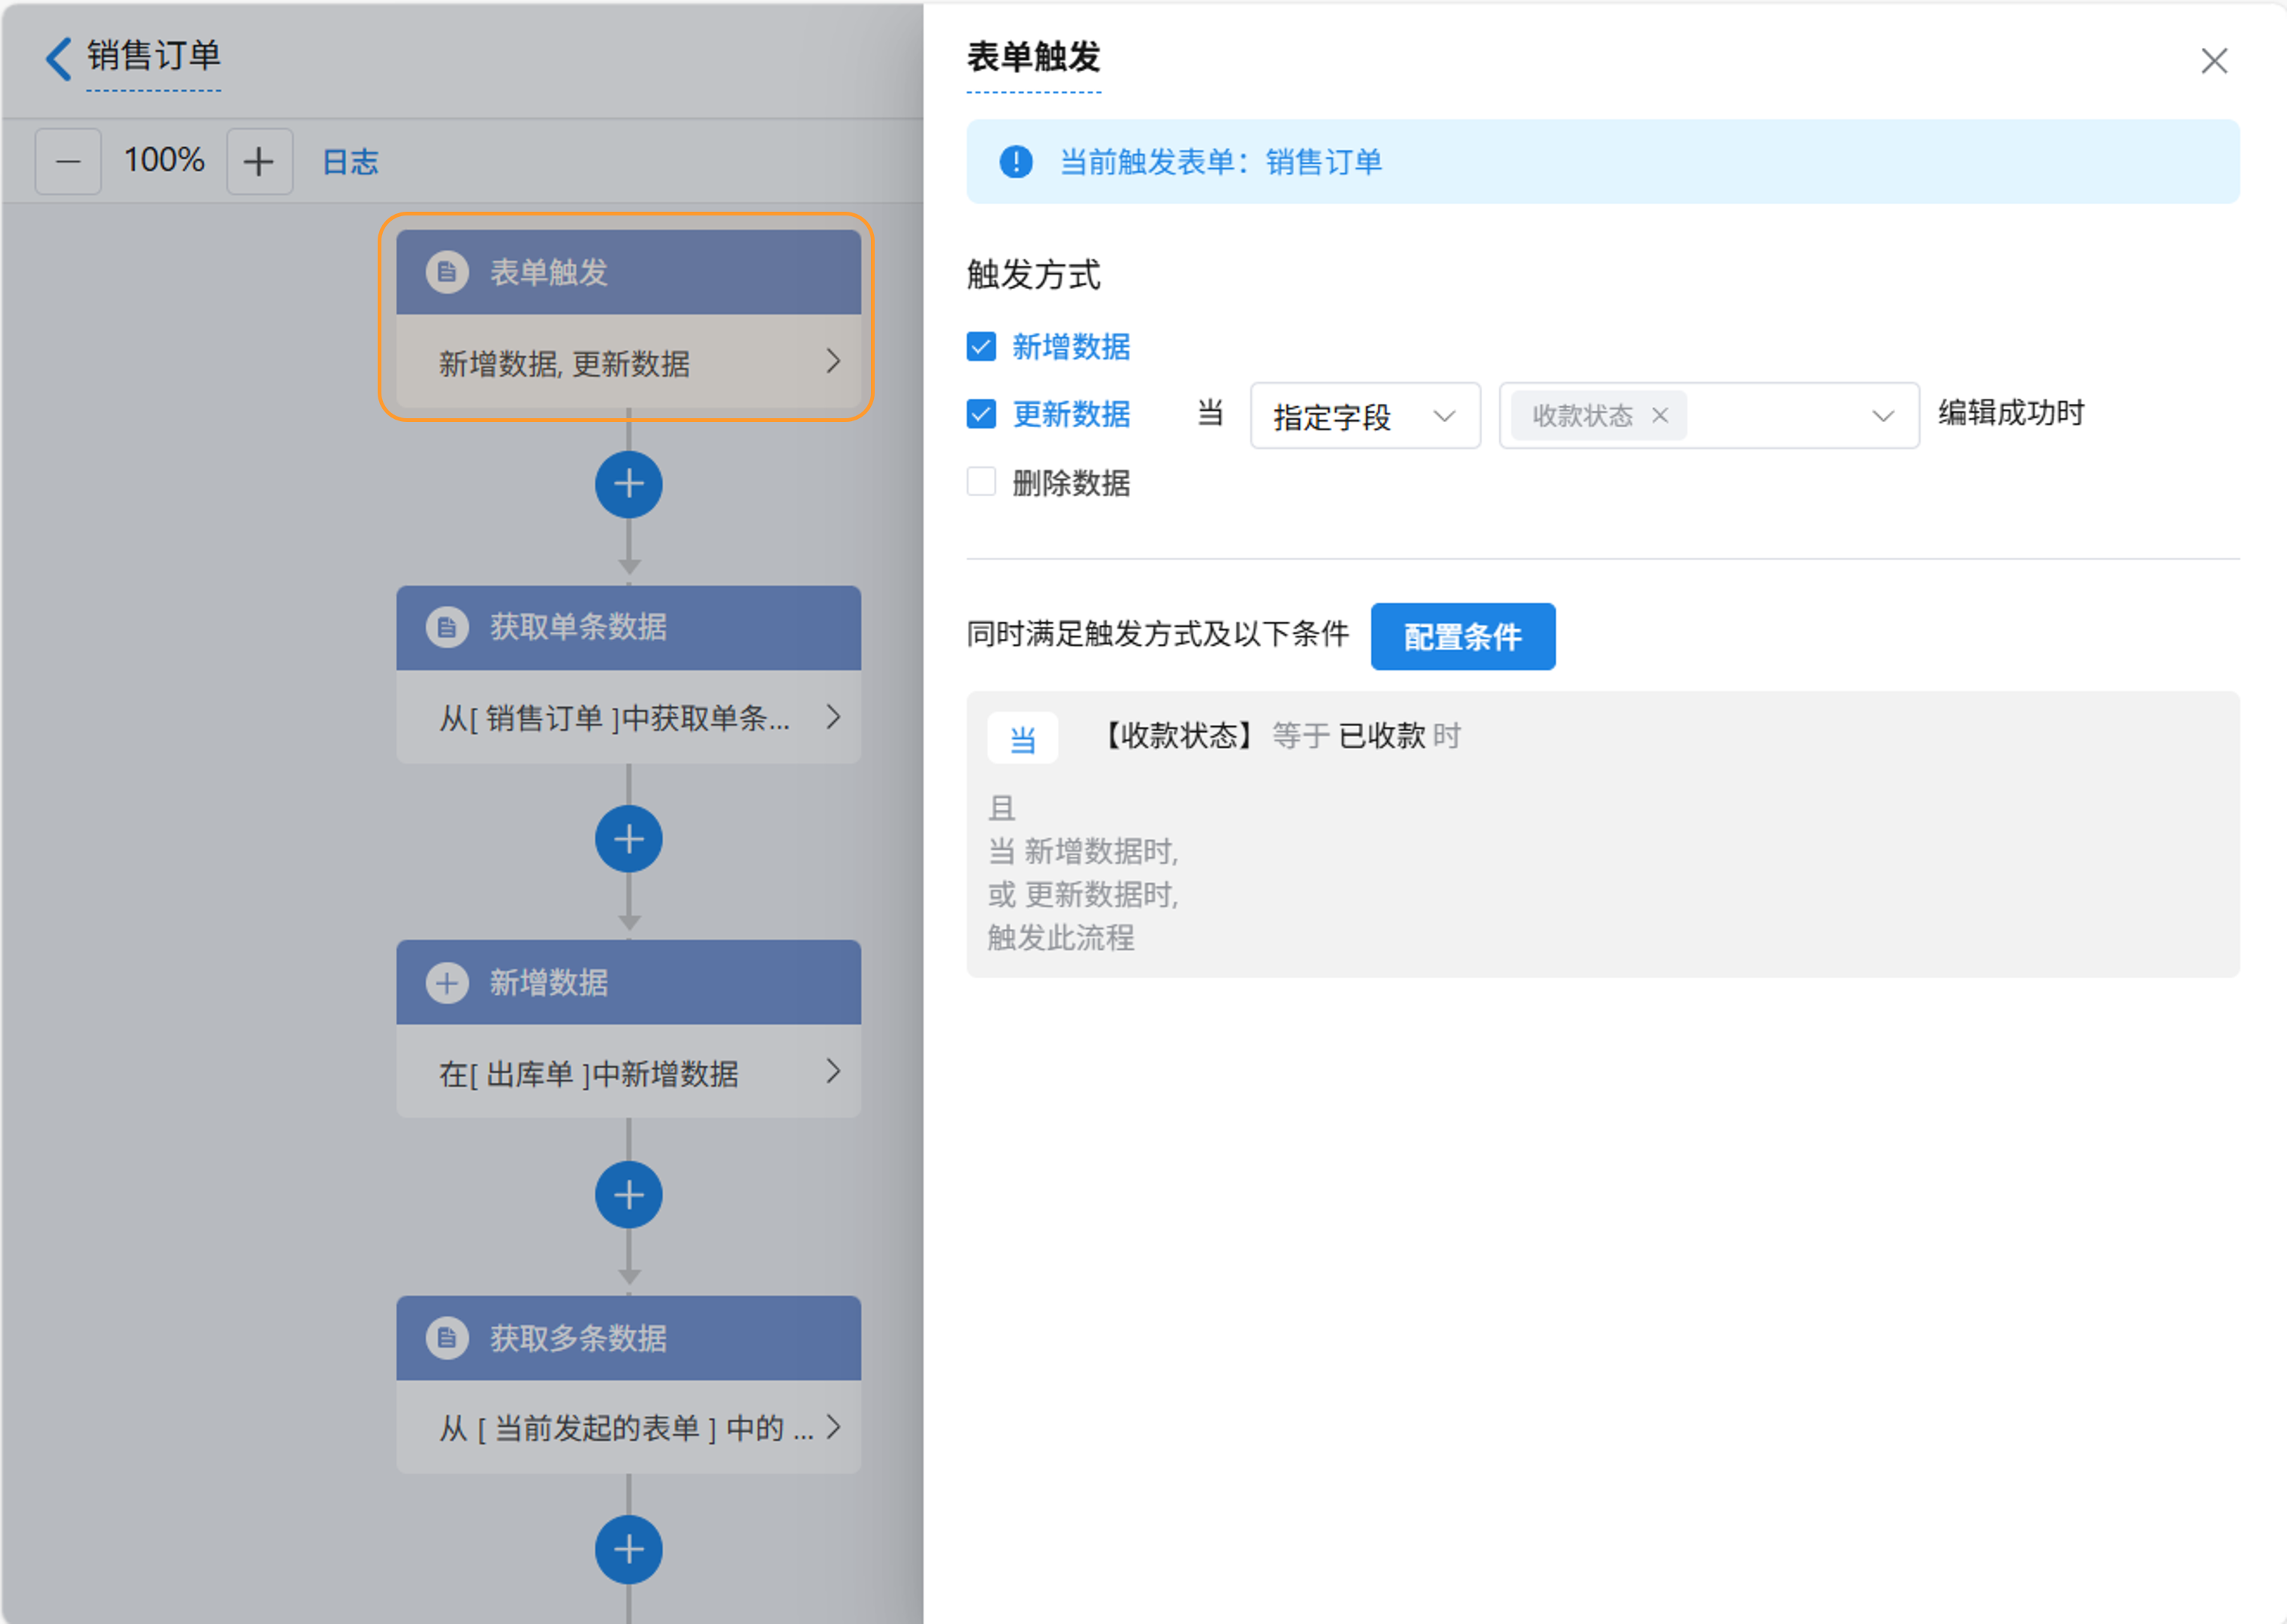Click the back arrow beside 销售订单
Screen dimensions: 2287x1624
click(x=59, y=58)
